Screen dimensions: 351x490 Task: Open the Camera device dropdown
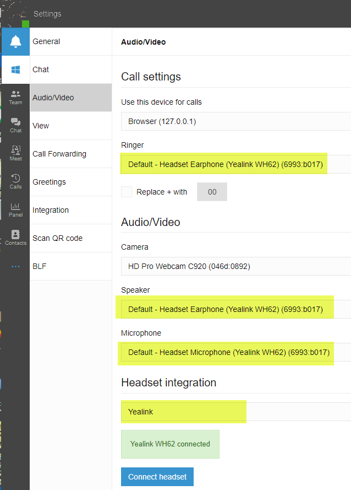click(x=236, y=266)
